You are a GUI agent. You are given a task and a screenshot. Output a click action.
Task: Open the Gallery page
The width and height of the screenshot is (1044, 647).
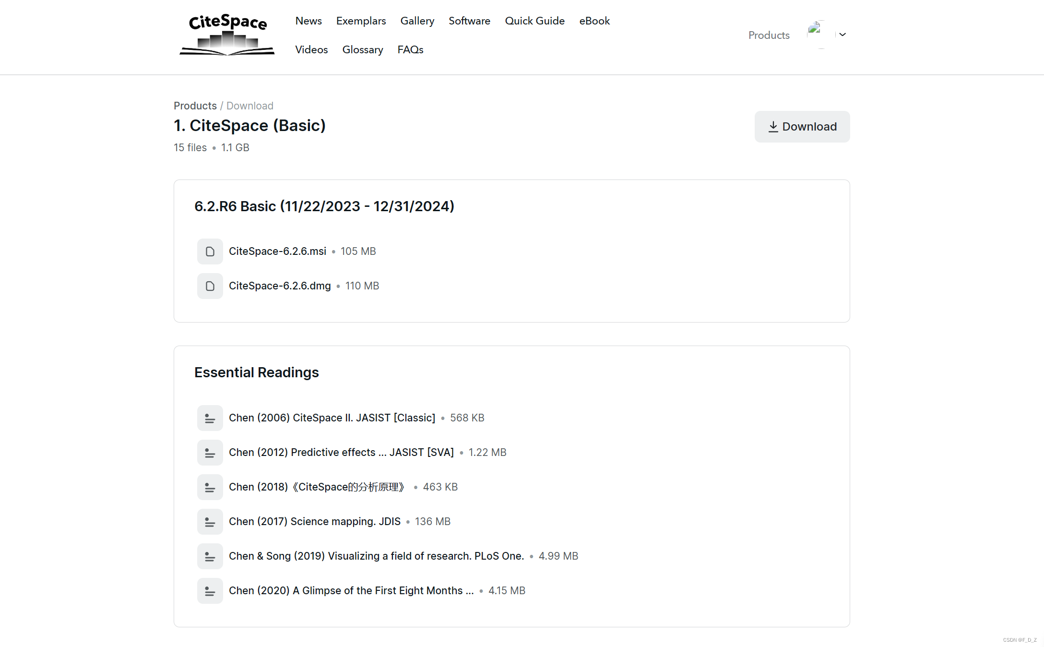[417, 21]
